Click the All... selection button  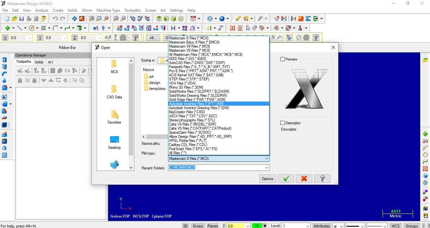pos(153,38)
